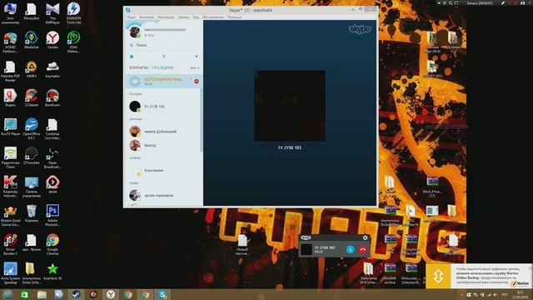Open the Windows Start button
This screenshot has height=300, width=533.
click(x=7, y=294)
